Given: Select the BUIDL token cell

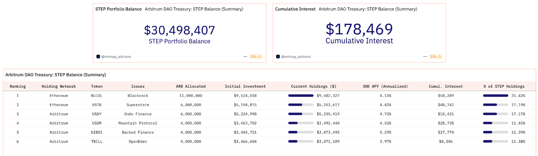Looking at the screenshot, I should coord(97,96).
